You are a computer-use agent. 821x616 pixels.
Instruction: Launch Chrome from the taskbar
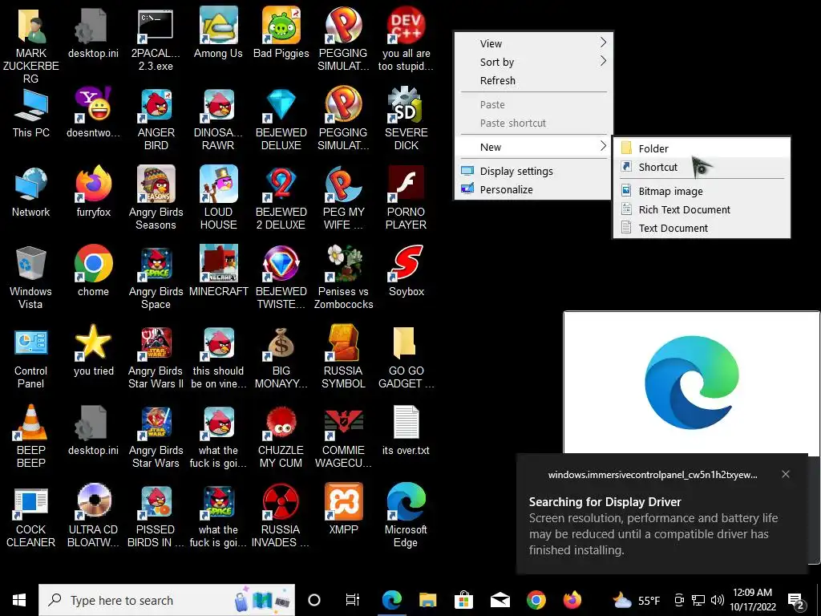click(536, 600)
